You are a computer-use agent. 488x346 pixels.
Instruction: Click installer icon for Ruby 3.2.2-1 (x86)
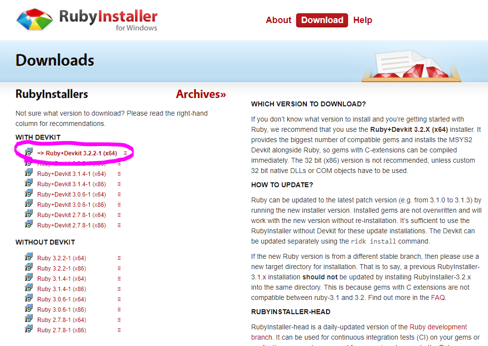pos(28,267)
